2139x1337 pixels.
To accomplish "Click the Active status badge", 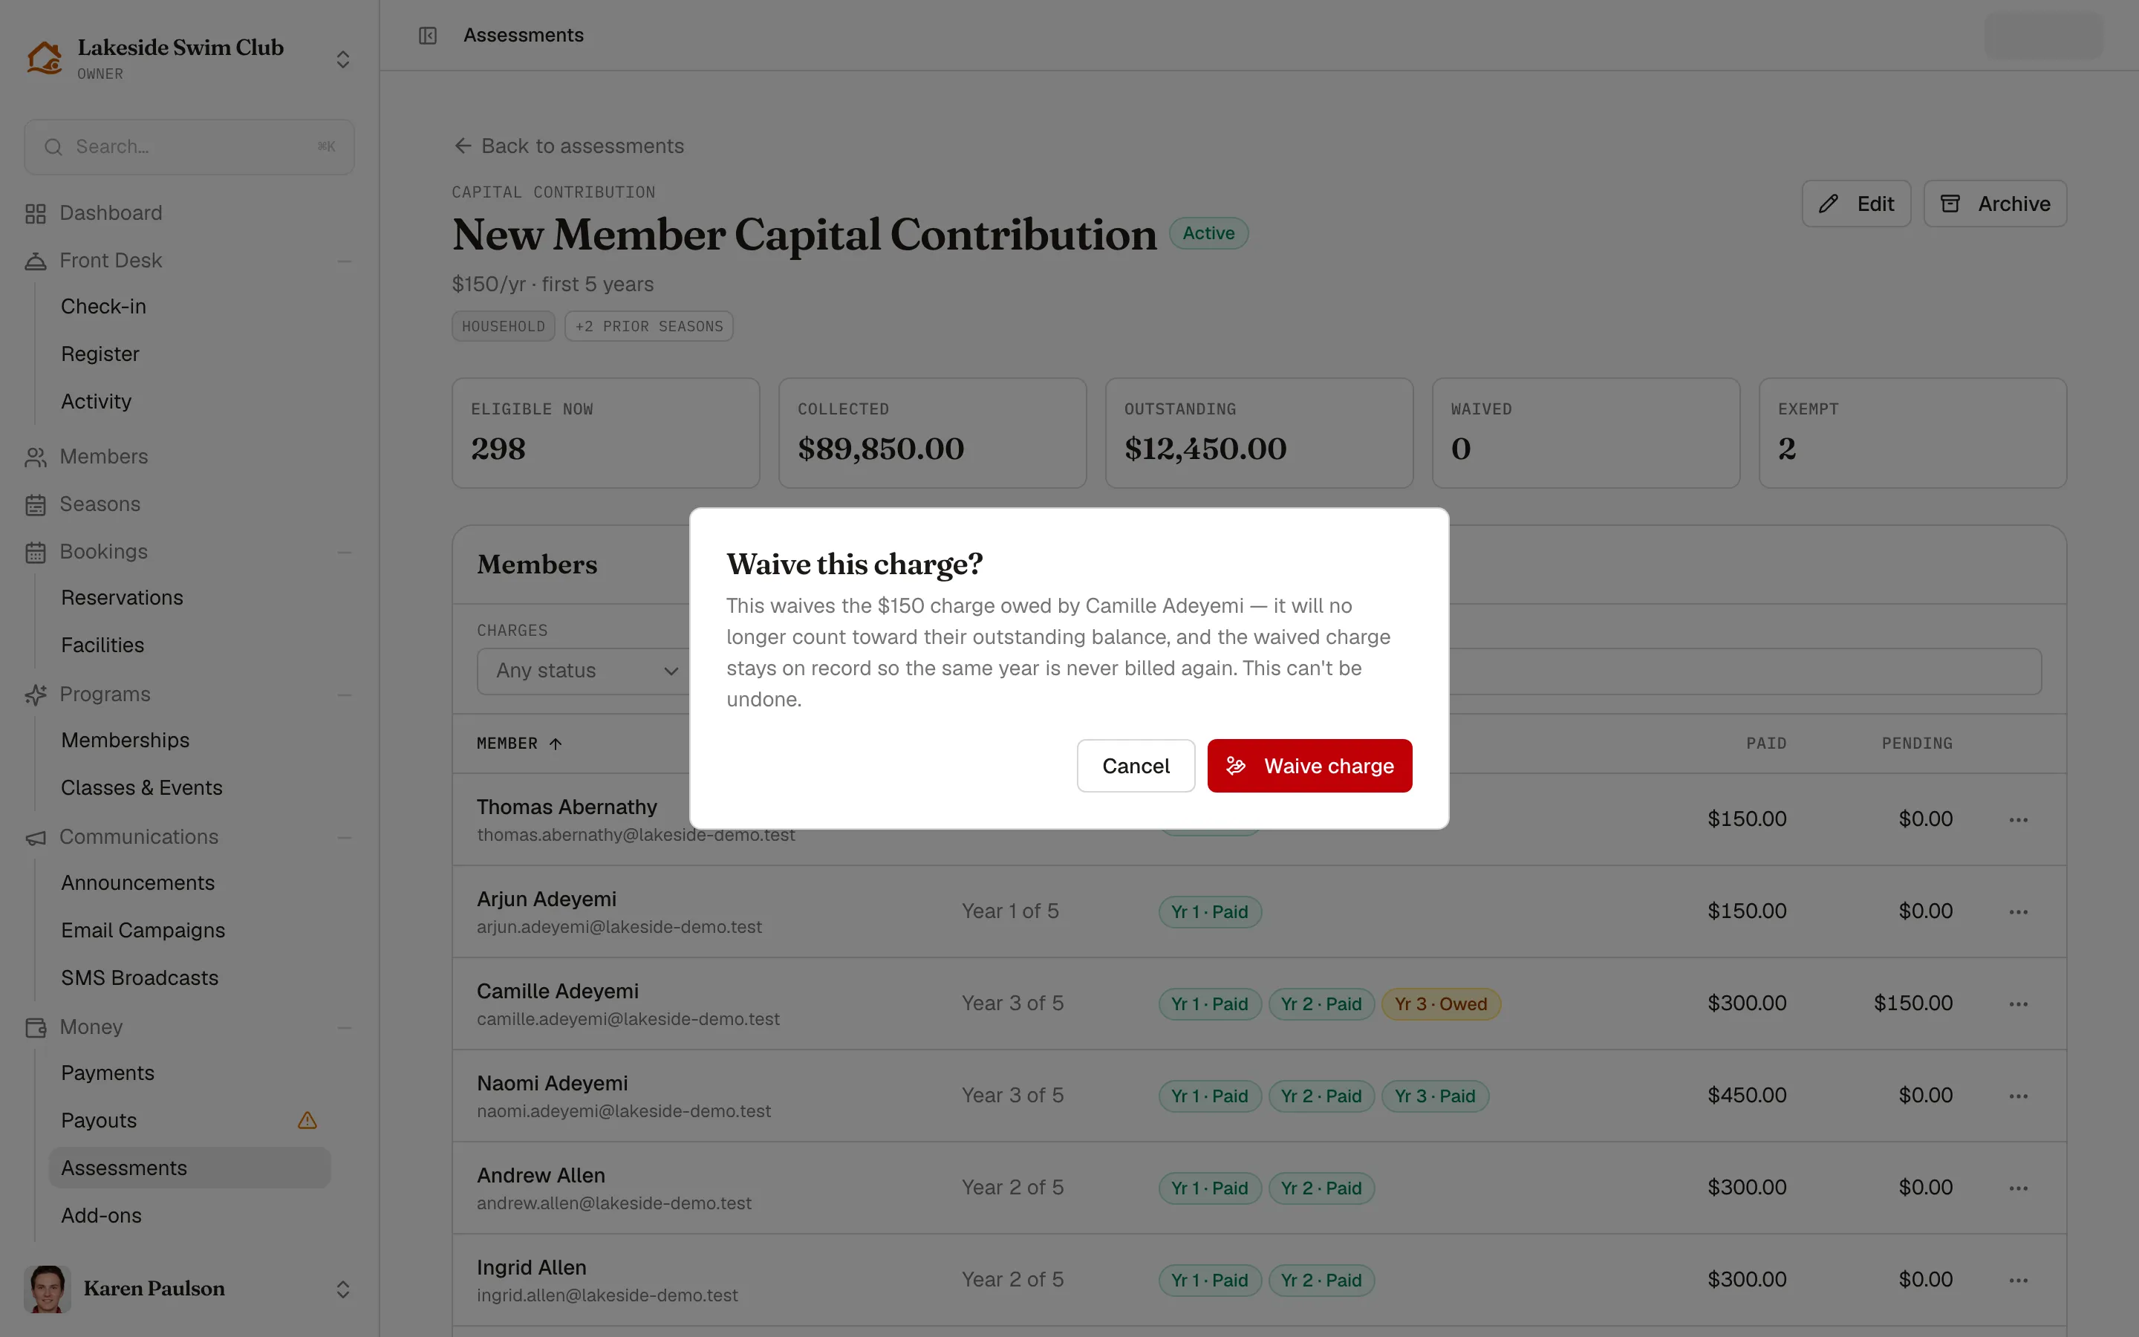I will (1208, 233).
